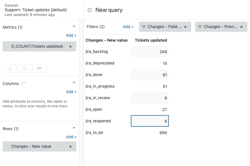250x166 pixels.
Task: Collapse the Columns section
Action: point(74,83)
